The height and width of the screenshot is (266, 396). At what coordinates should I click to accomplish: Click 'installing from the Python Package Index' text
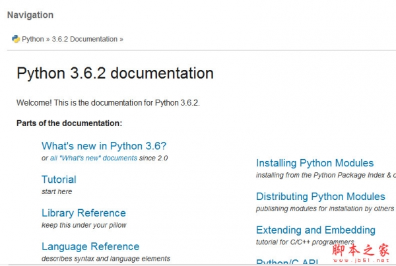[x=320, y=175]
